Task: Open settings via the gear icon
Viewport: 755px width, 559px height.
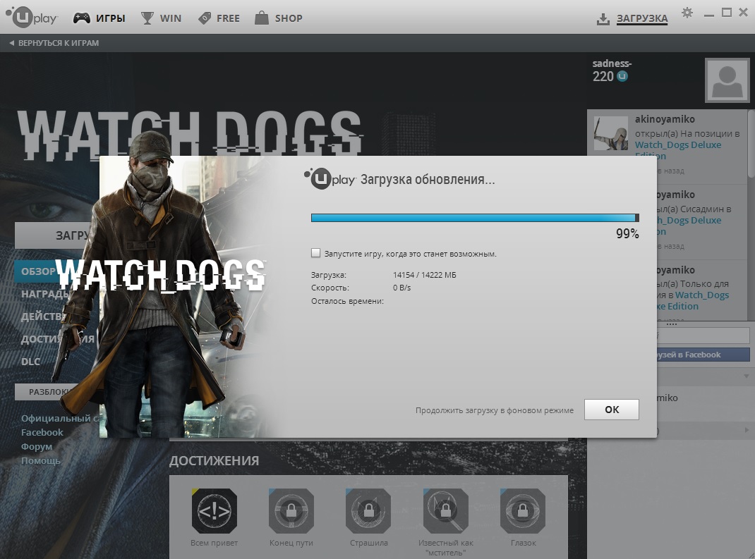Action: click(687, 13)
